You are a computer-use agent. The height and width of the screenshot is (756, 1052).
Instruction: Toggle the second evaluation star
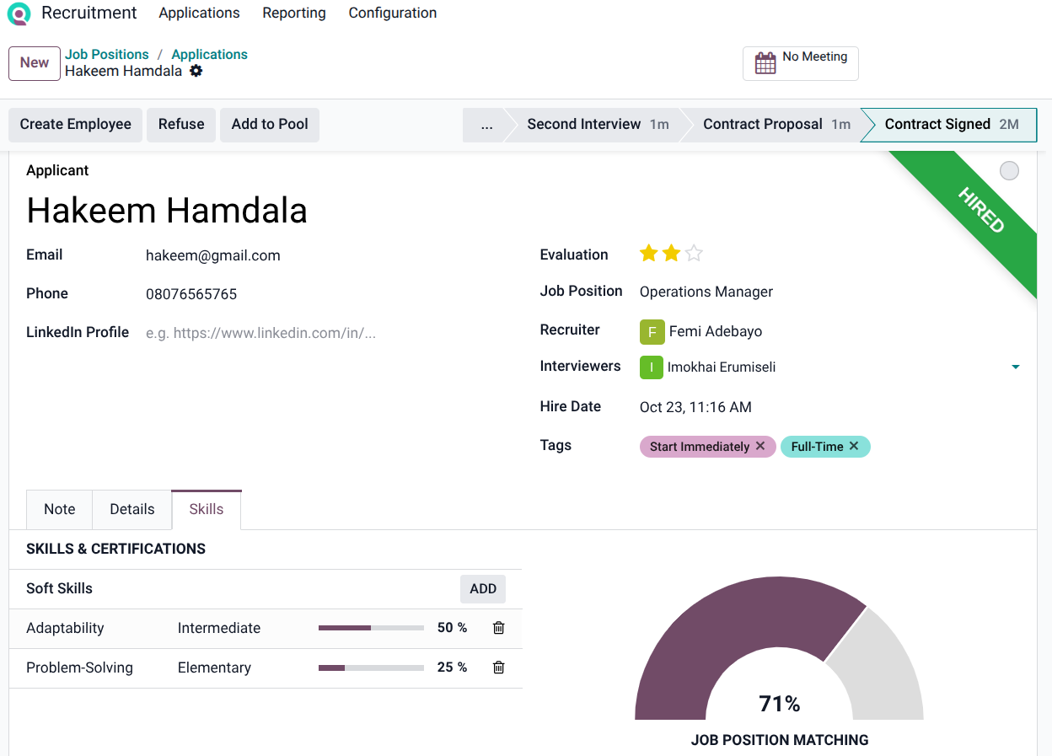pos(671,253)
